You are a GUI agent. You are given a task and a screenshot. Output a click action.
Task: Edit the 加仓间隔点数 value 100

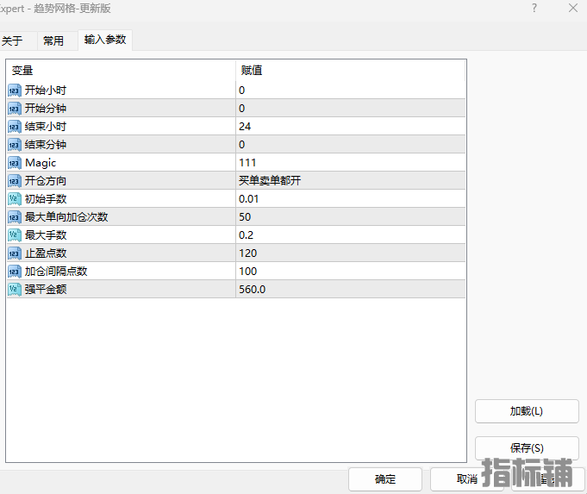click(x=351, y=272)
